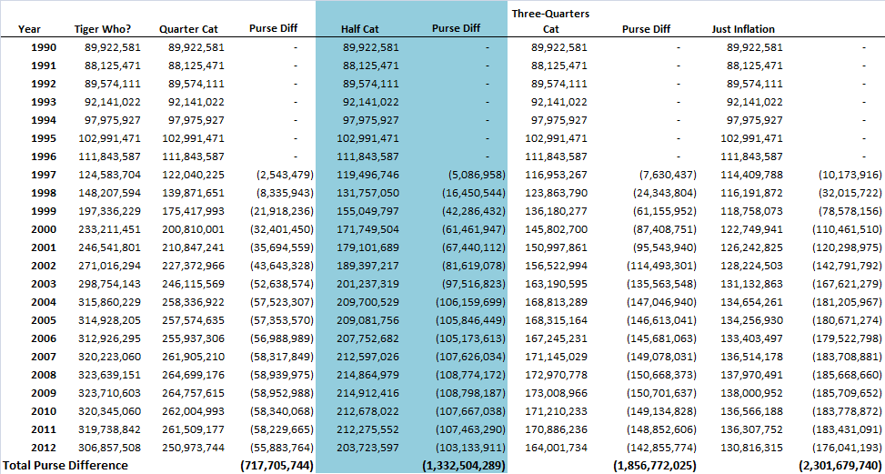Select the 1997 year row label
The height and width of the screenshot is (474, 885).
tap(42, 174)
